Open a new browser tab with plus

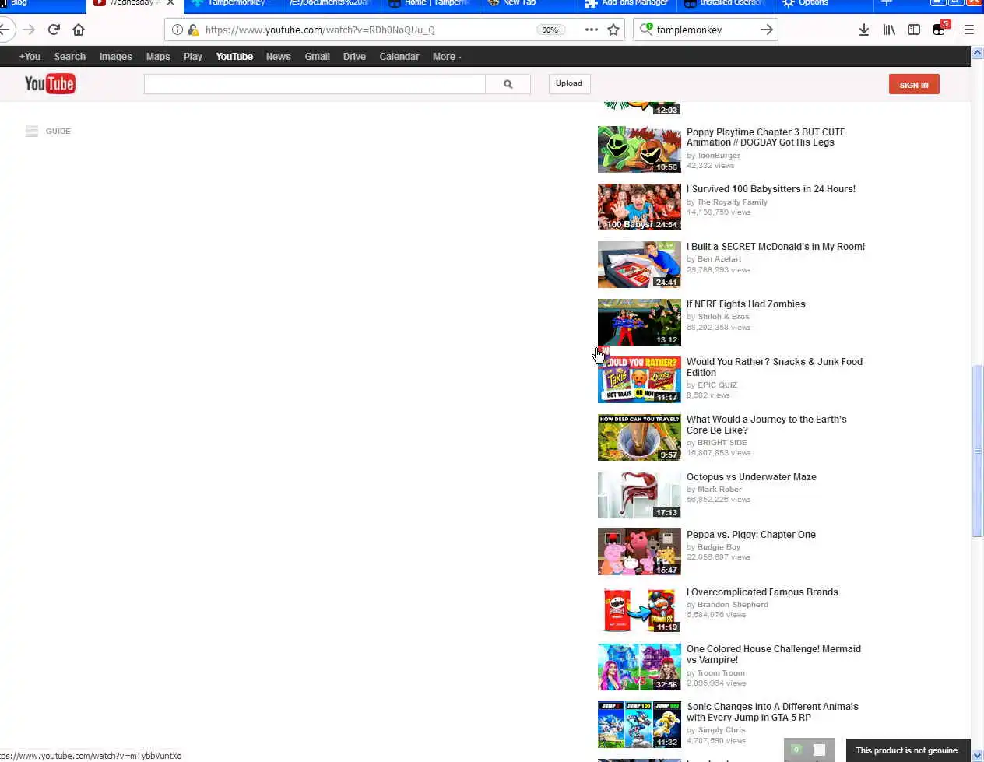(x=886, y=4)
